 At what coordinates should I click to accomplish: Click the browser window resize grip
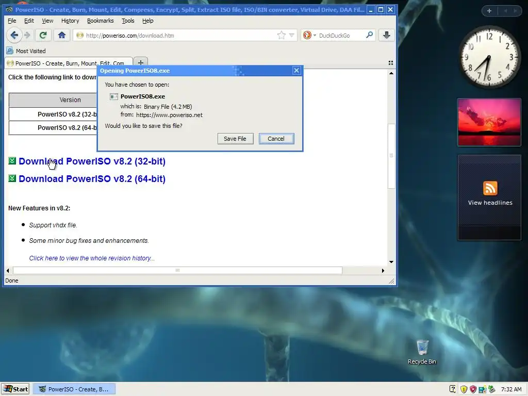pos(392,281)
